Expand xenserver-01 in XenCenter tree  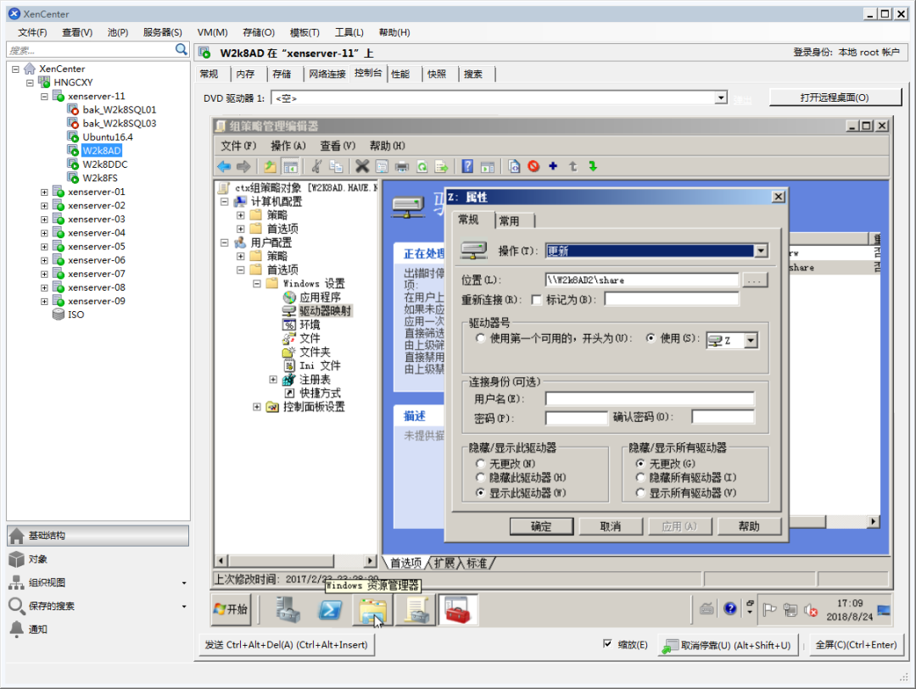pos(44,192)
